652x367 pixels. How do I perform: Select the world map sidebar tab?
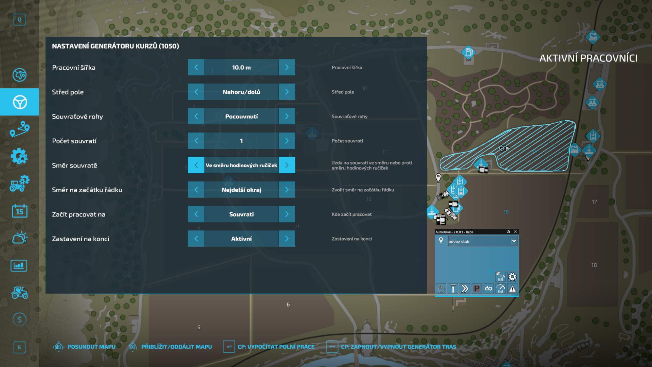(19, 75)
